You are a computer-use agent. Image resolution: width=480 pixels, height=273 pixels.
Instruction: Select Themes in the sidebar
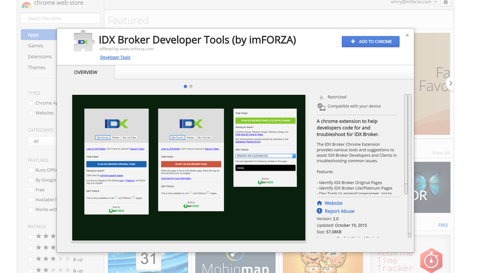point(37,68)
